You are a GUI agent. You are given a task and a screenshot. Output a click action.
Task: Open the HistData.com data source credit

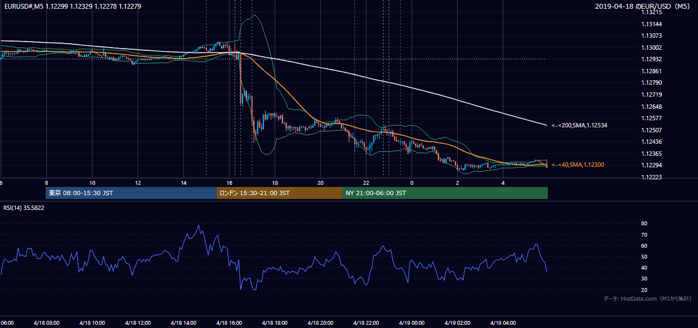coord(648,298)
